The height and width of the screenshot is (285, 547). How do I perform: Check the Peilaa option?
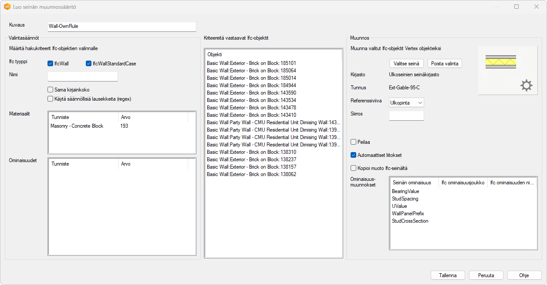pos(354,142)
